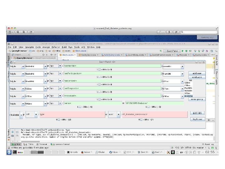Open the viewer sidebar layout icon
This screenshot has width=225, height=169.
(11, 32)
